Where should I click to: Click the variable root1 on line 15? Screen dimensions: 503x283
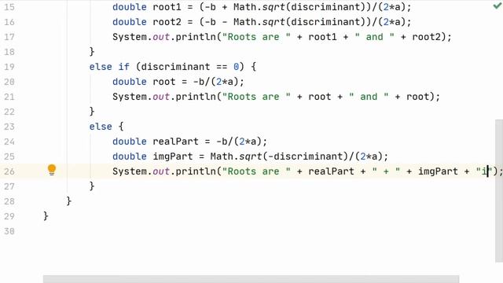tap(167, 7)
